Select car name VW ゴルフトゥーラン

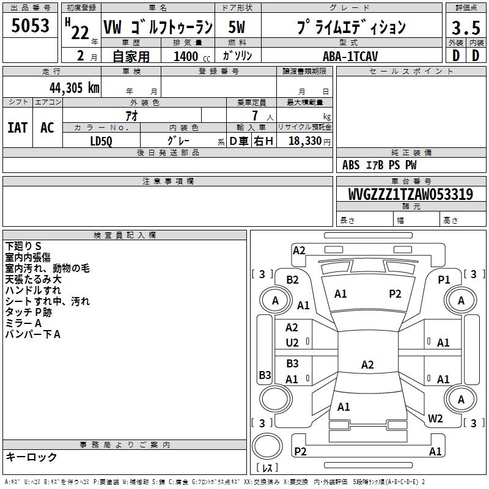pyautogui.click(x=158, y=27)
